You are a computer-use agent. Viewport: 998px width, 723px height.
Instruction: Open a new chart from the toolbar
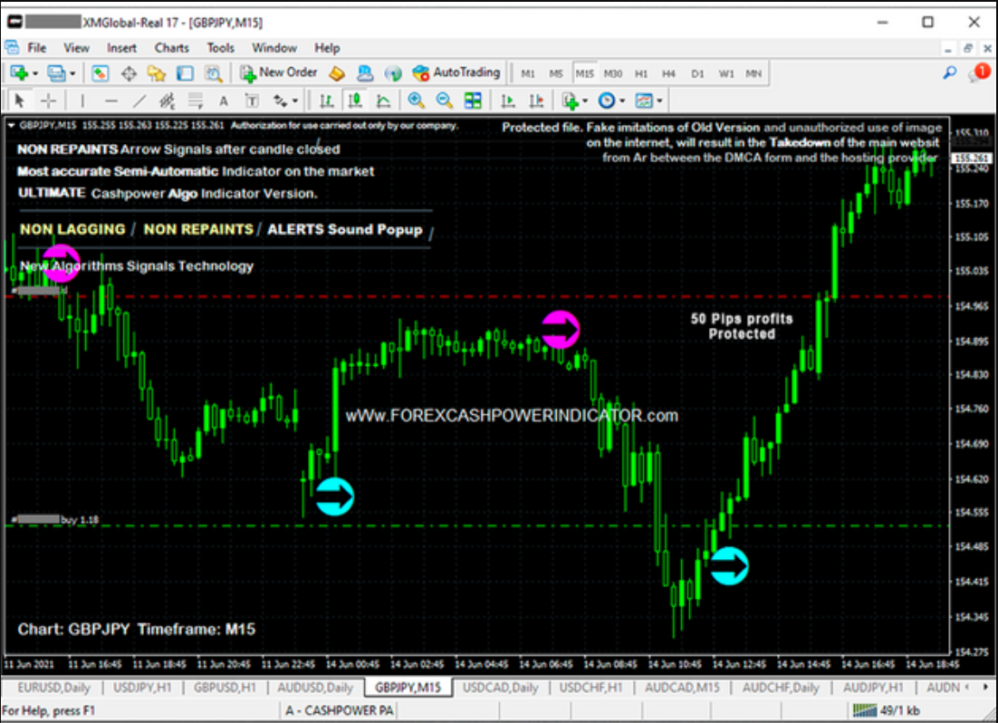pyautogui.click(x=18, y=73)
